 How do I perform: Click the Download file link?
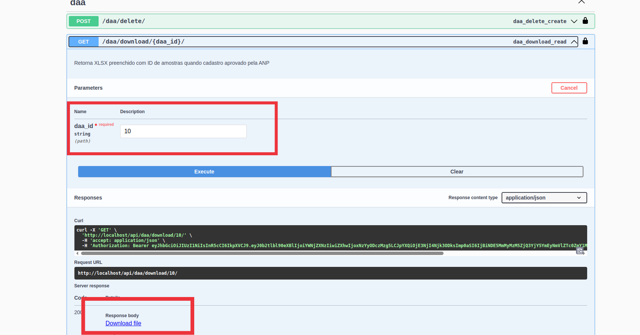(x=123, y=323)
